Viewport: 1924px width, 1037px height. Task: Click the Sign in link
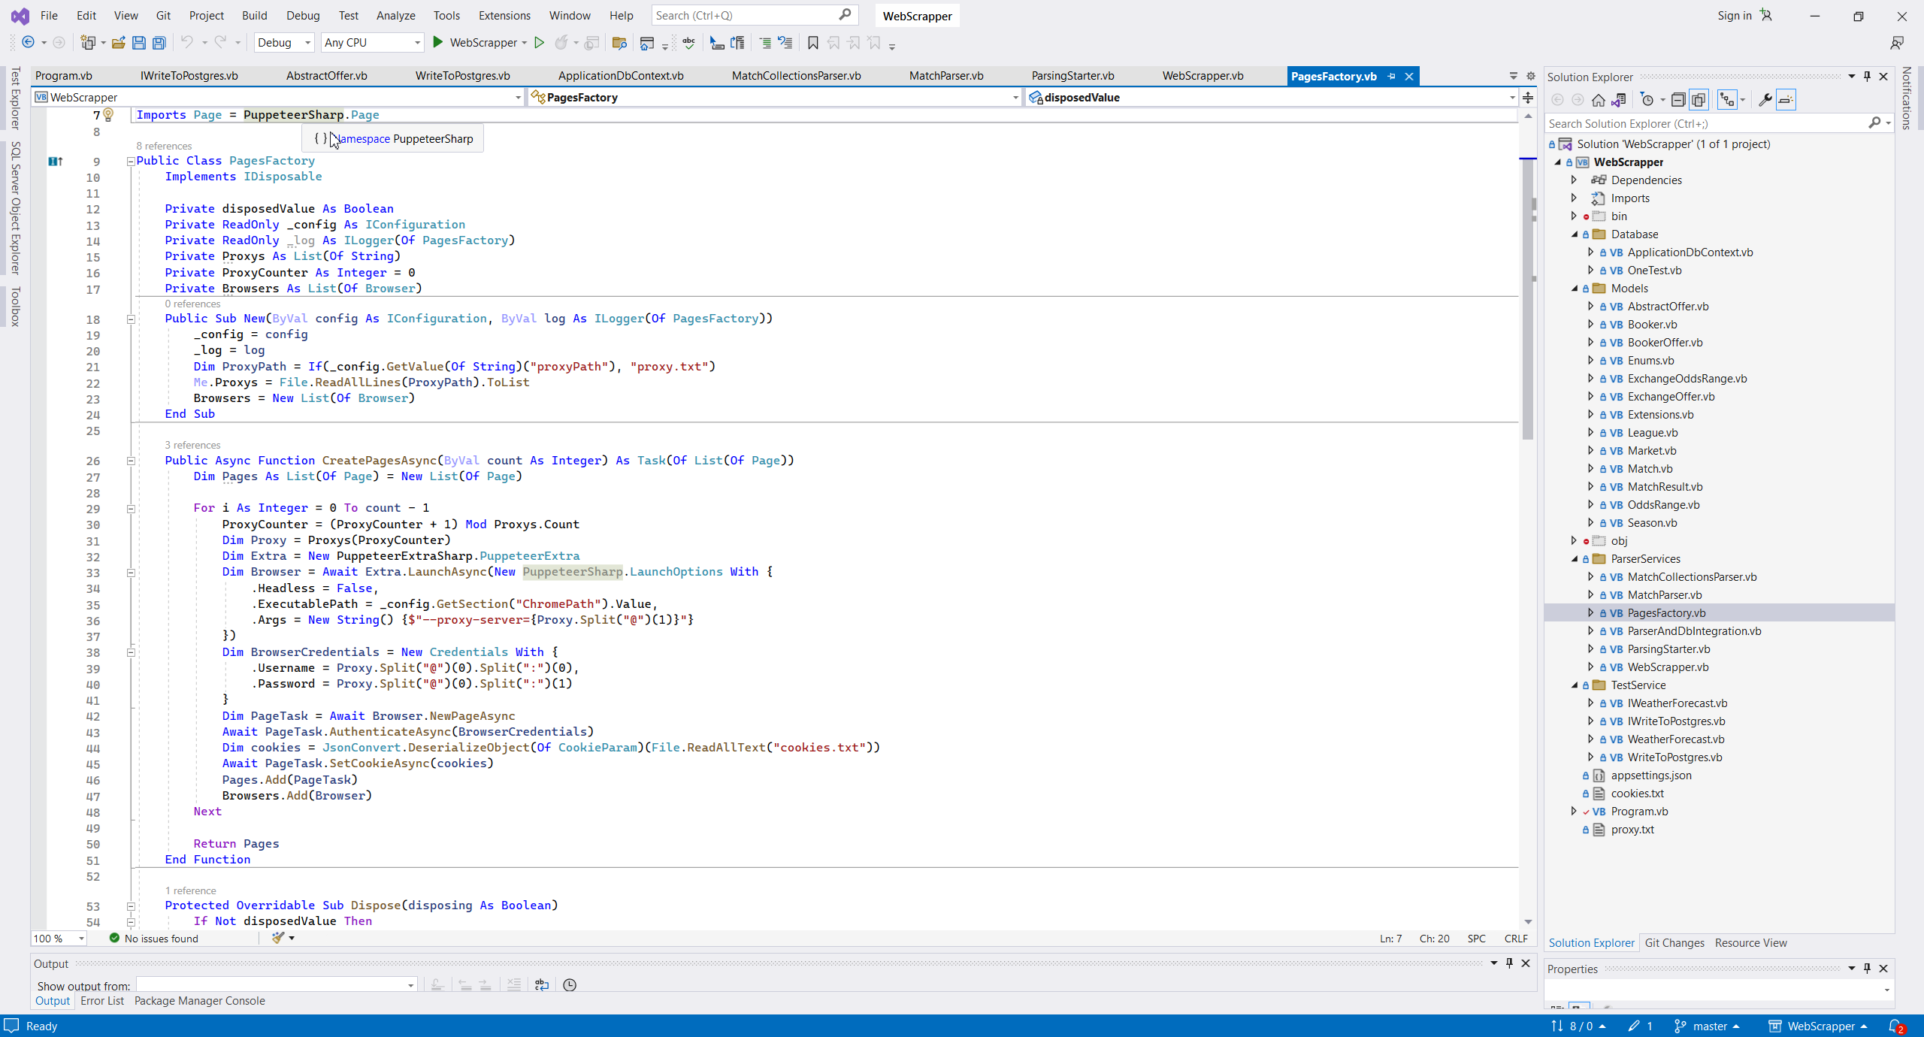[x=1734, y=15]
